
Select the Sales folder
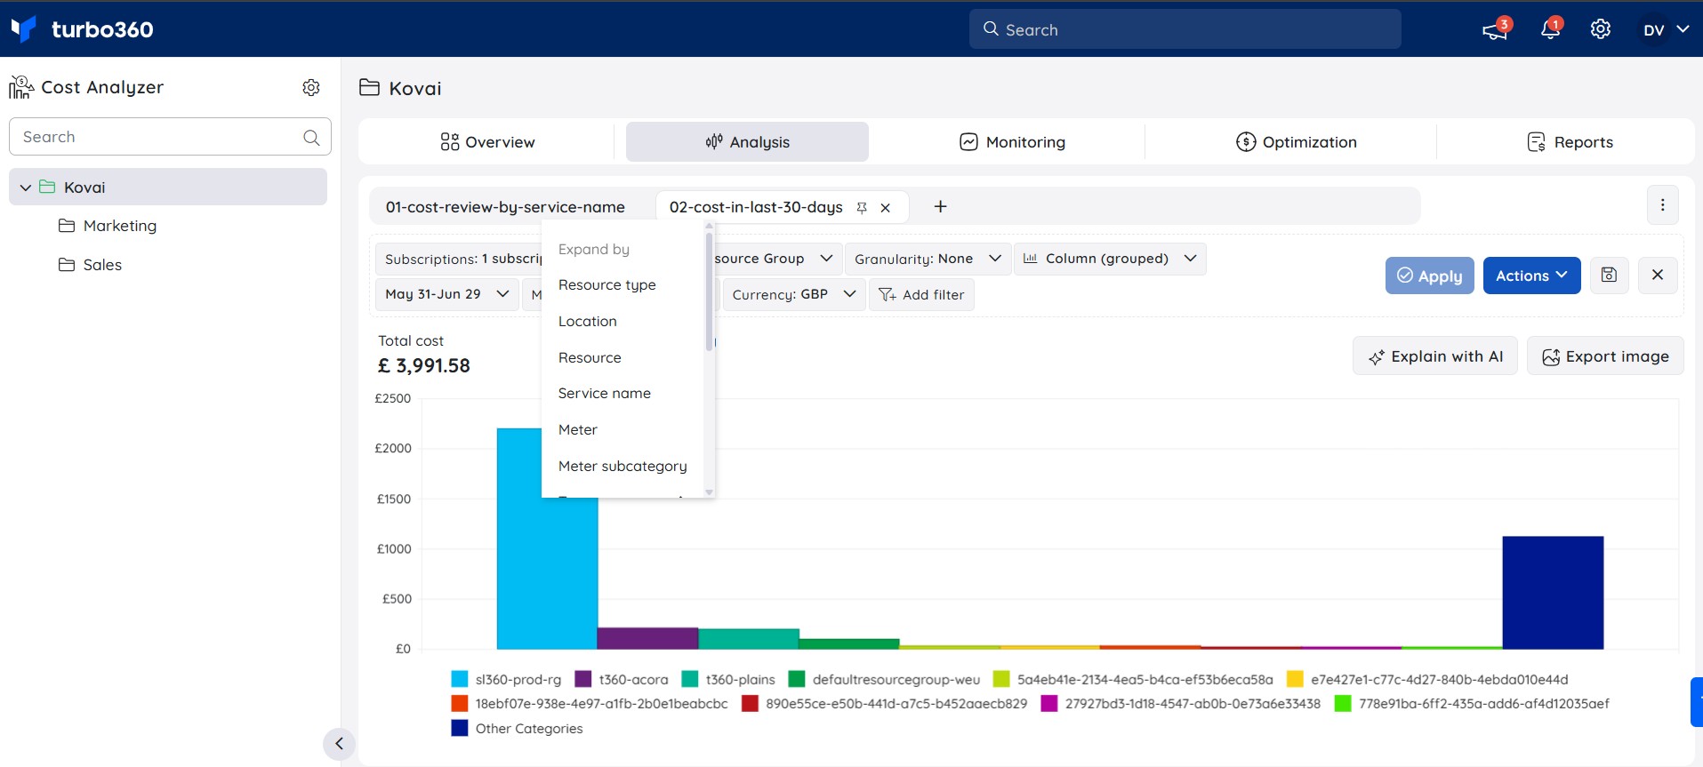[x=90, y=265]
